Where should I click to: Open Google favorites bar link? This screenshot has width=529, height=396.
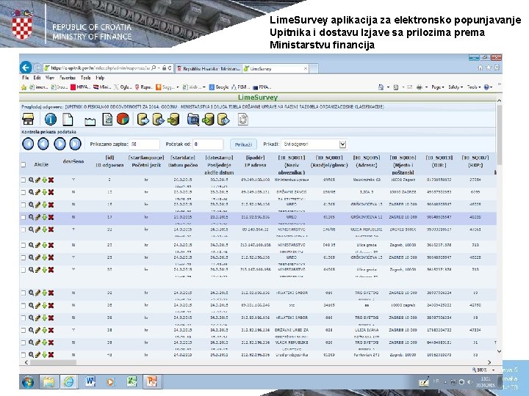click(219, 87)
